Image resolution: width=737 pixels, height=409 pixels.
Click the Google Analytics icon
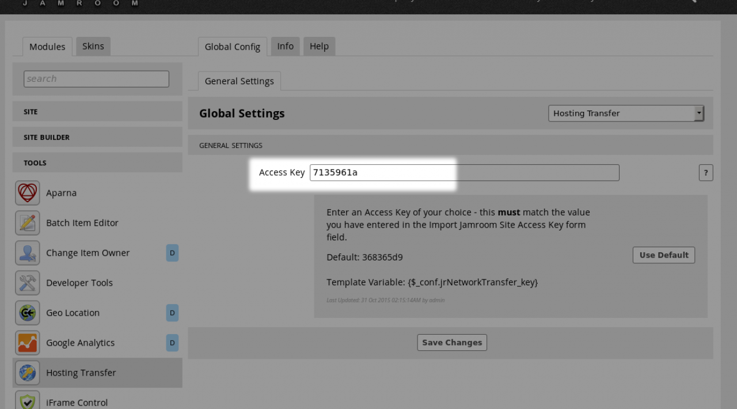pos(28,343)
